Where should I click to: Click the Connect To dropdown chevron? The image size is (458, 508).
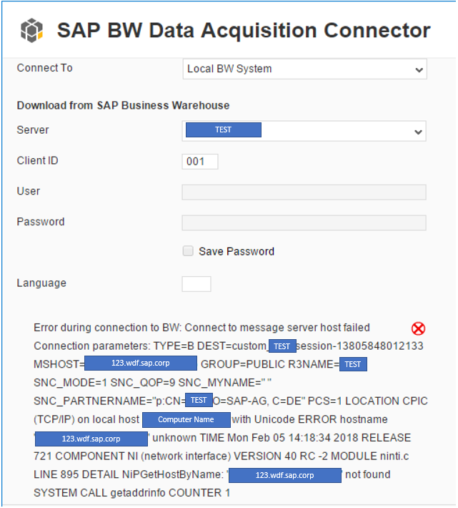click(x=419, y=69)
